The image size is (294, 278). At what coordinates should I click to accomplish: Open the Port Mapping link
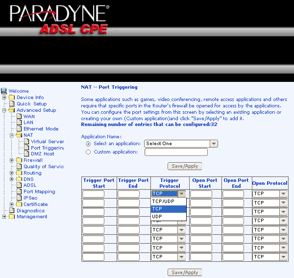39,192
